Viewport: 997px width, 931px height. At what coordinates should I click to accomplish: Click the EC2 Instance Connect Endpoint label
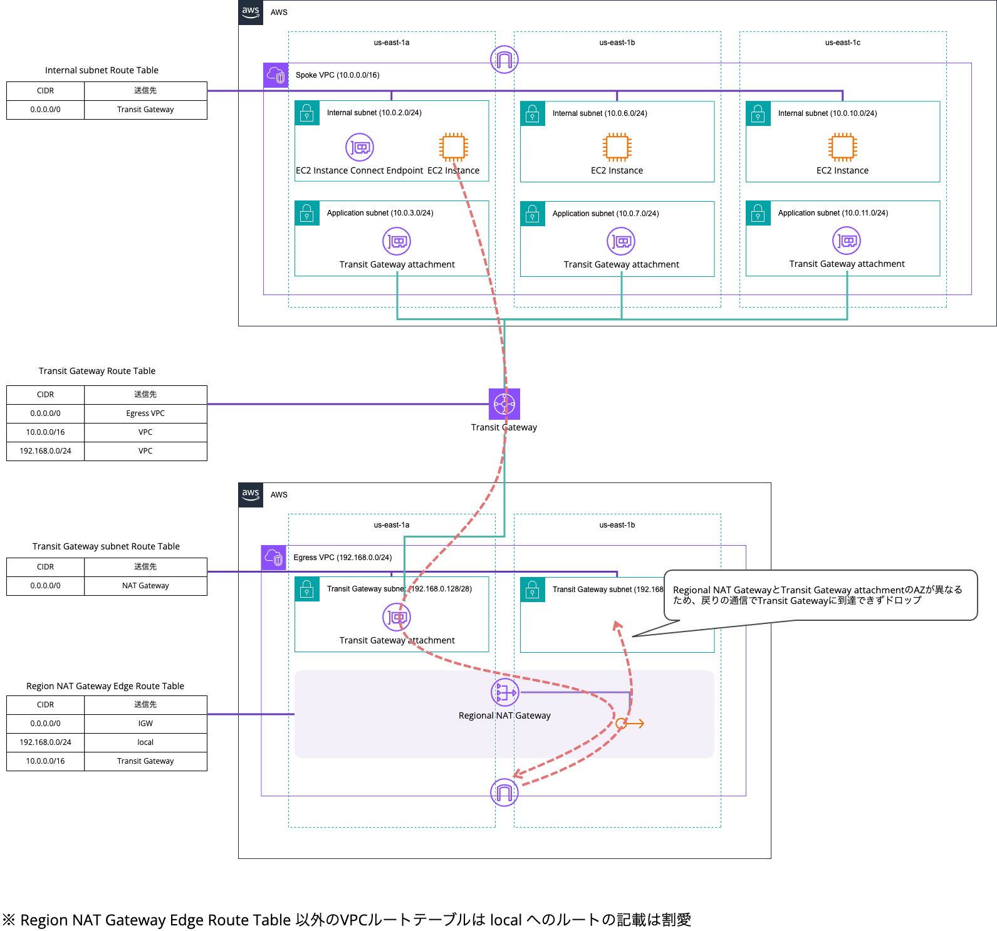(x=360, y=170)
